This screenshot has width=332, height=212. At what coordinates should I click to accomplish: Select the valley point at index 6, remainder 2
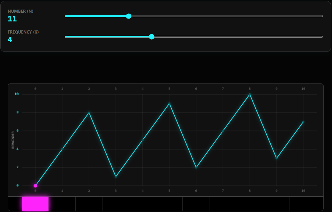click(196, 167)
